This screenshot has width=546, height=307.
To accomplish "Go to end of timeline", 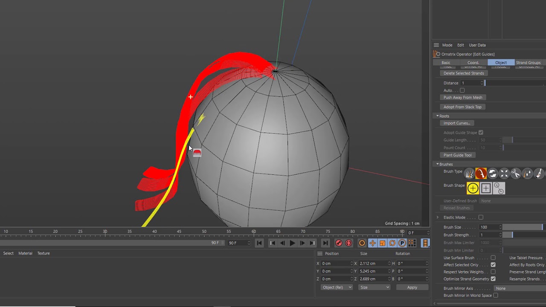I will tap(325, 243).
